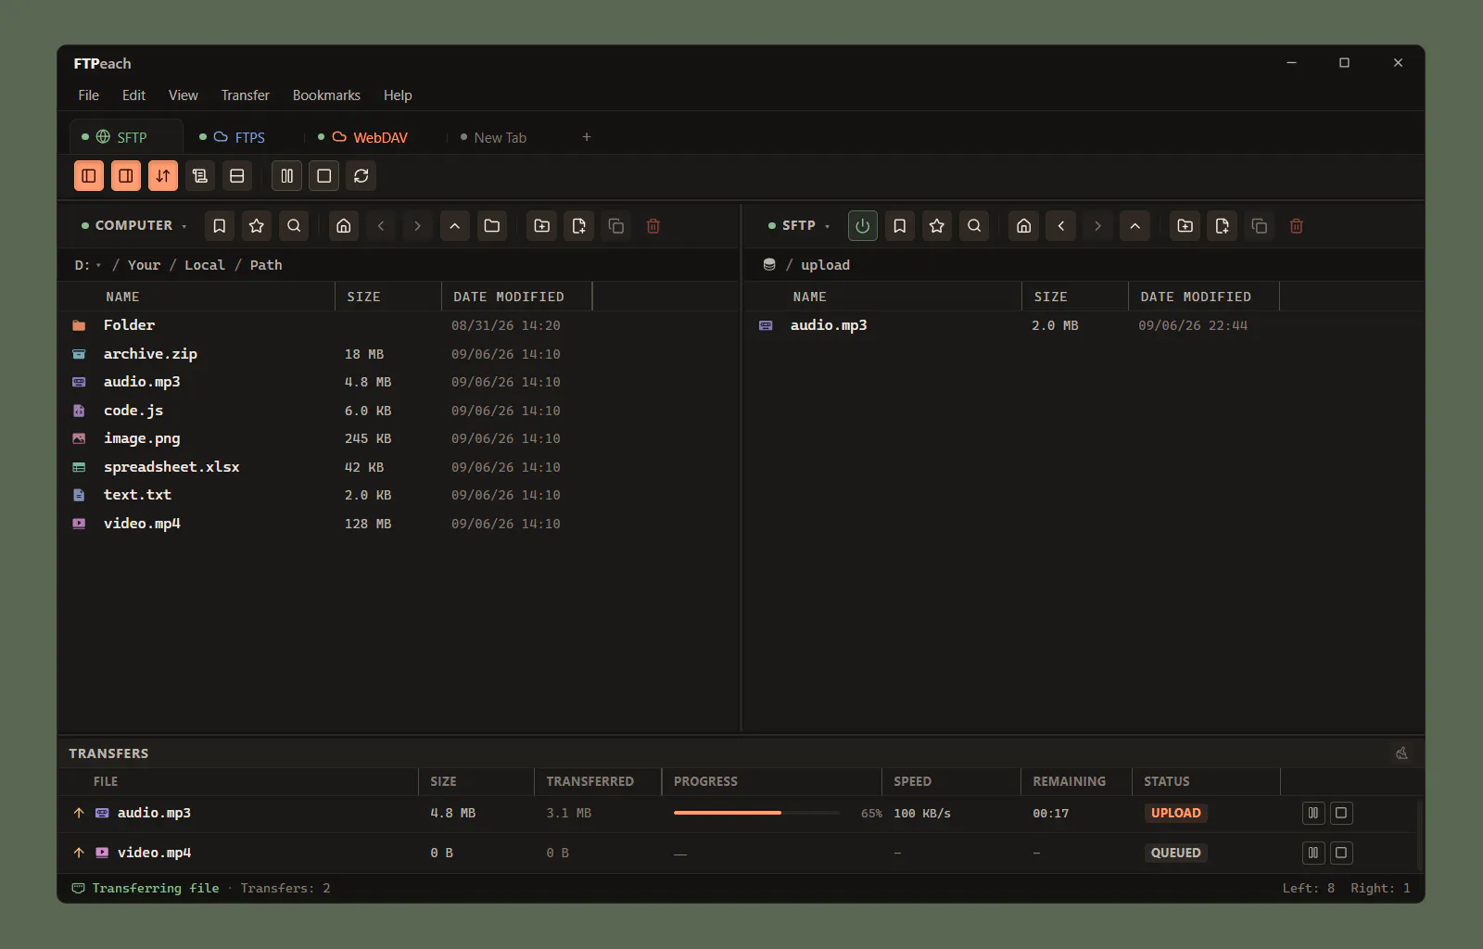The width and height of the screenshot is (1483, 949).
Task: Go to home folder in local panel
Action: (344, 226)
